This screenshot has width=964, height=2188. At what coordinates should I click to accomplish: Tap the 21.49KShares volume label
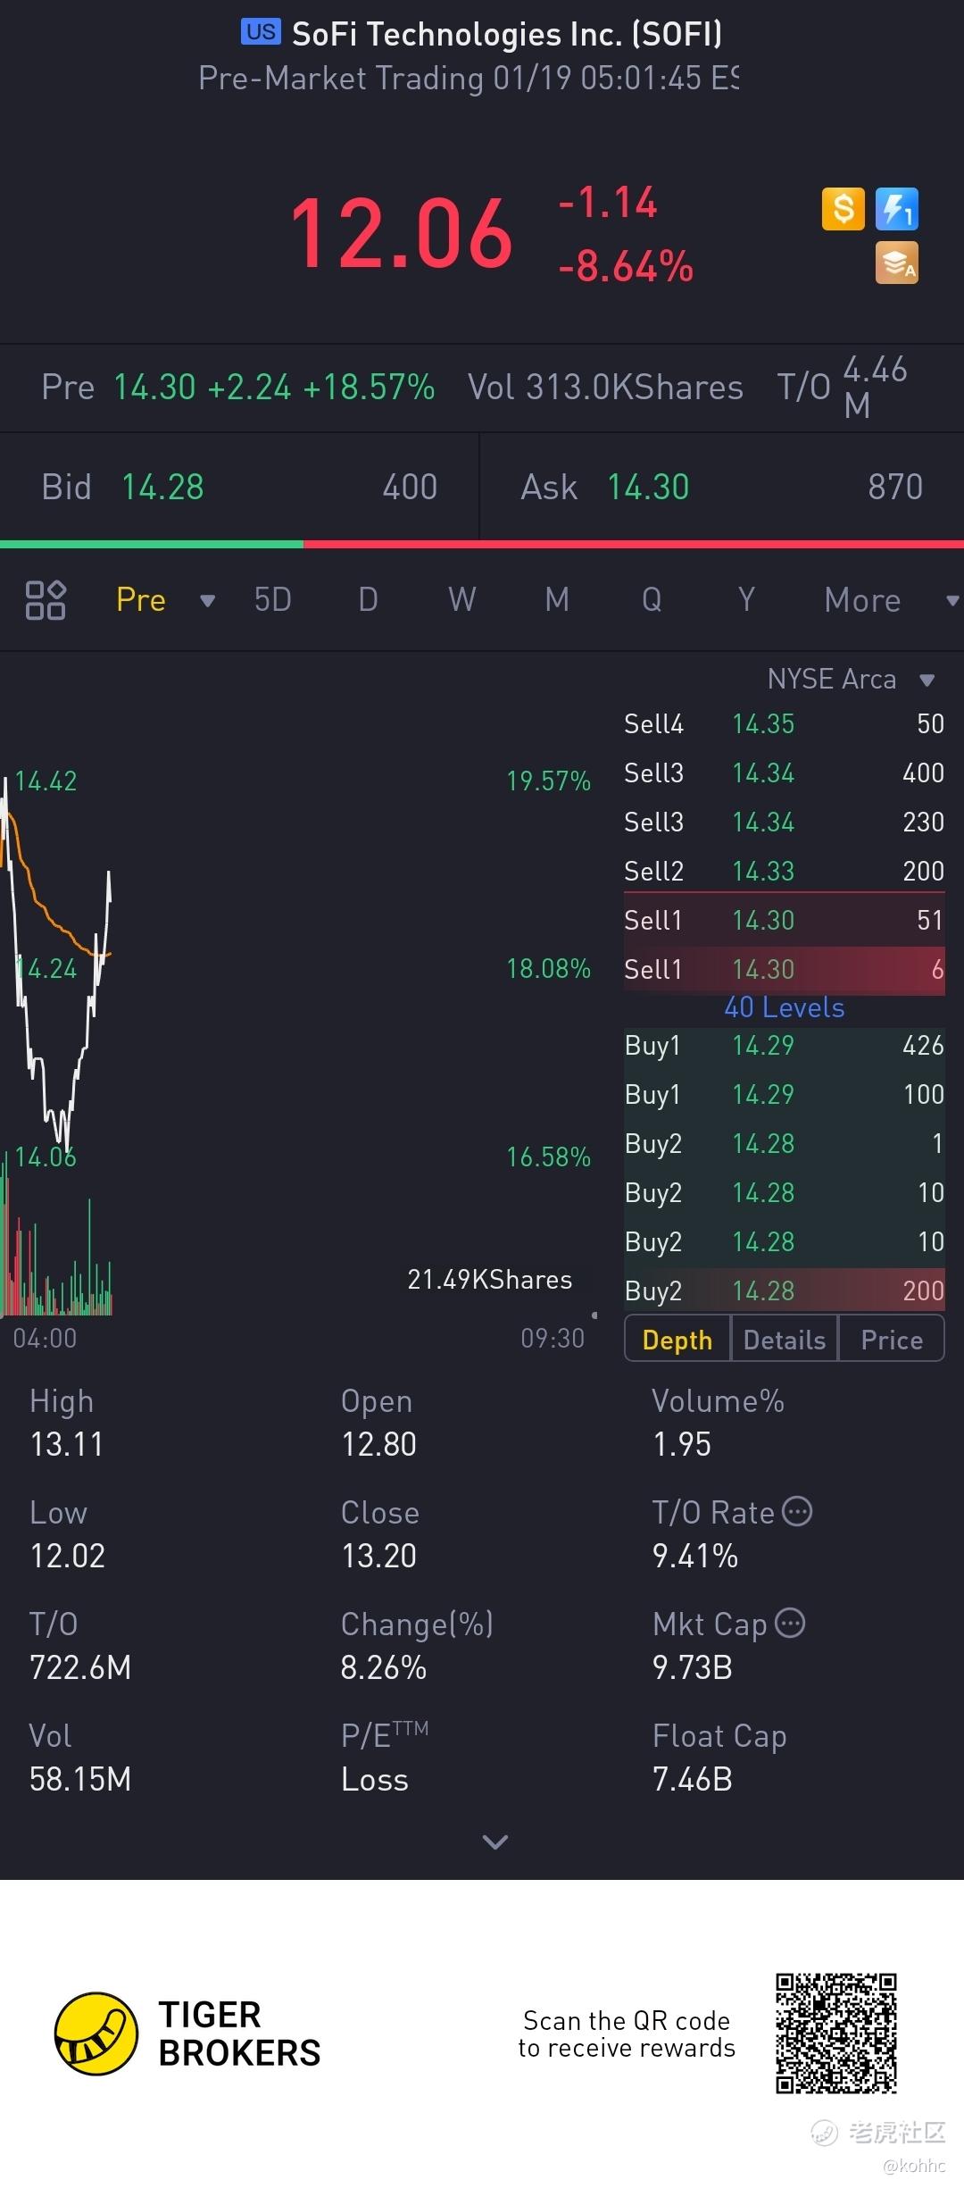coord(490,1280)
